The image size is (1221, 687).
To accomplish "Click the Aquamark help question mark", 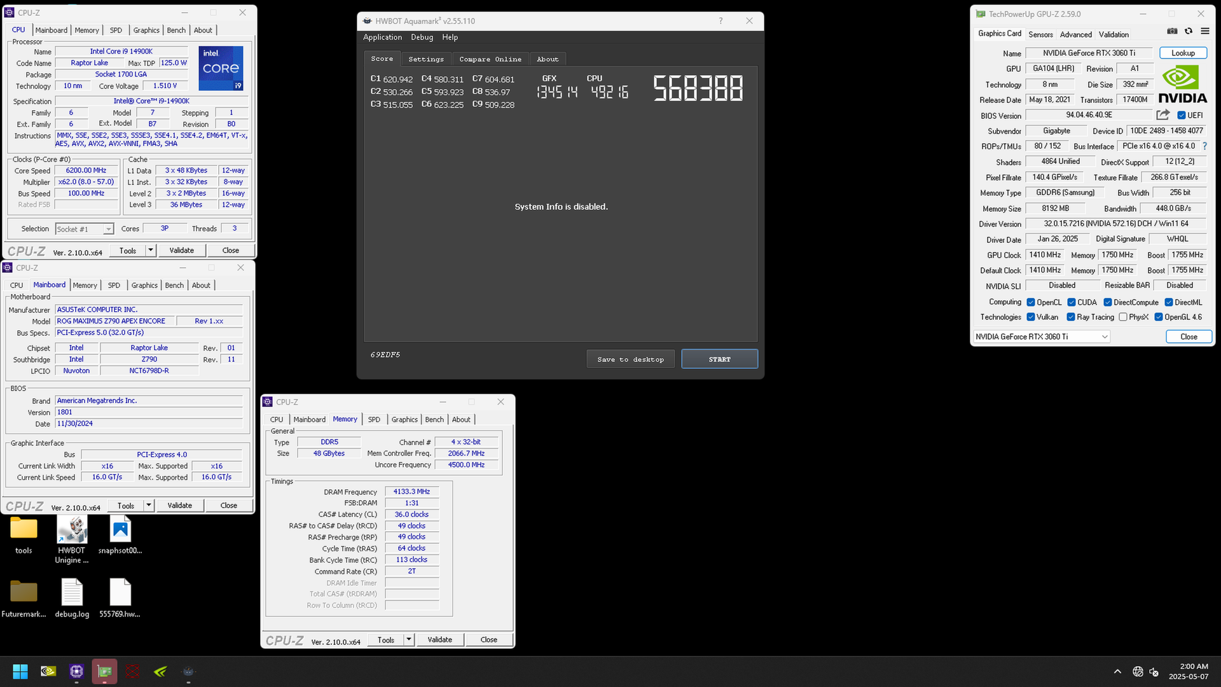I will [721, 21].
